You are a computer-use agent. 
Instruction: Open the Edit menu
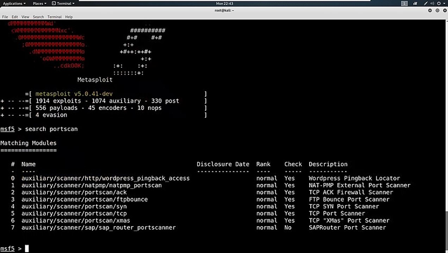(x=14, y=17)
